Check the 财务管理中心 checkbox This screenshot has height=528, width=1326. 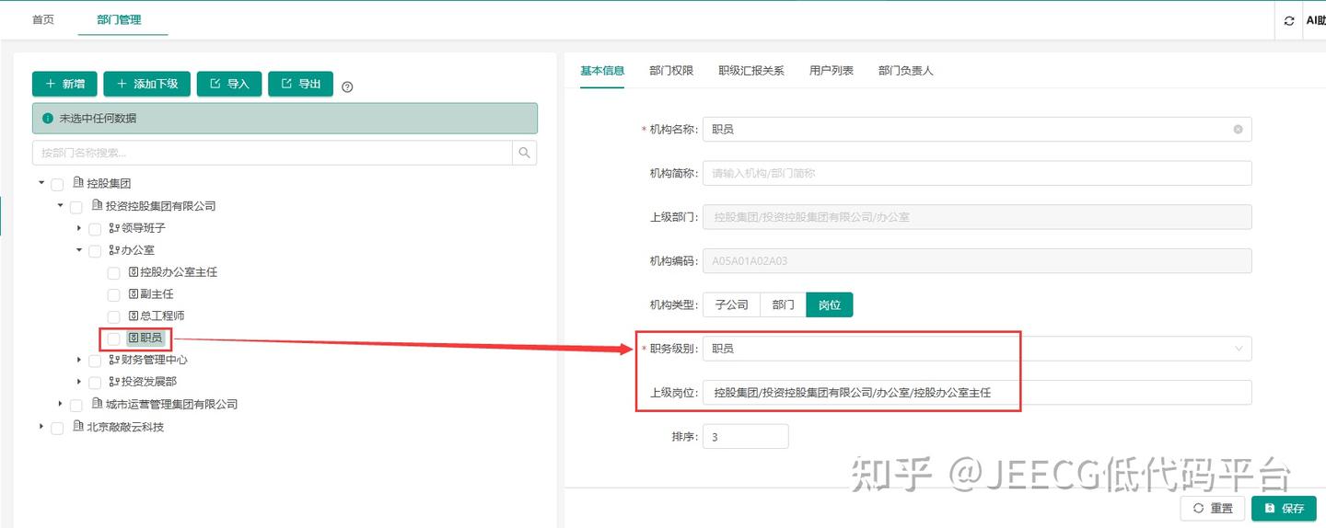point(95,361)
